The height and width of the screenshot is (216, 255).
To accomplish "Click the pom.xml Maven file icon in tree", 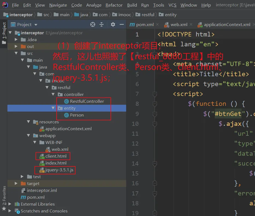I will click(x=23, y=197).
